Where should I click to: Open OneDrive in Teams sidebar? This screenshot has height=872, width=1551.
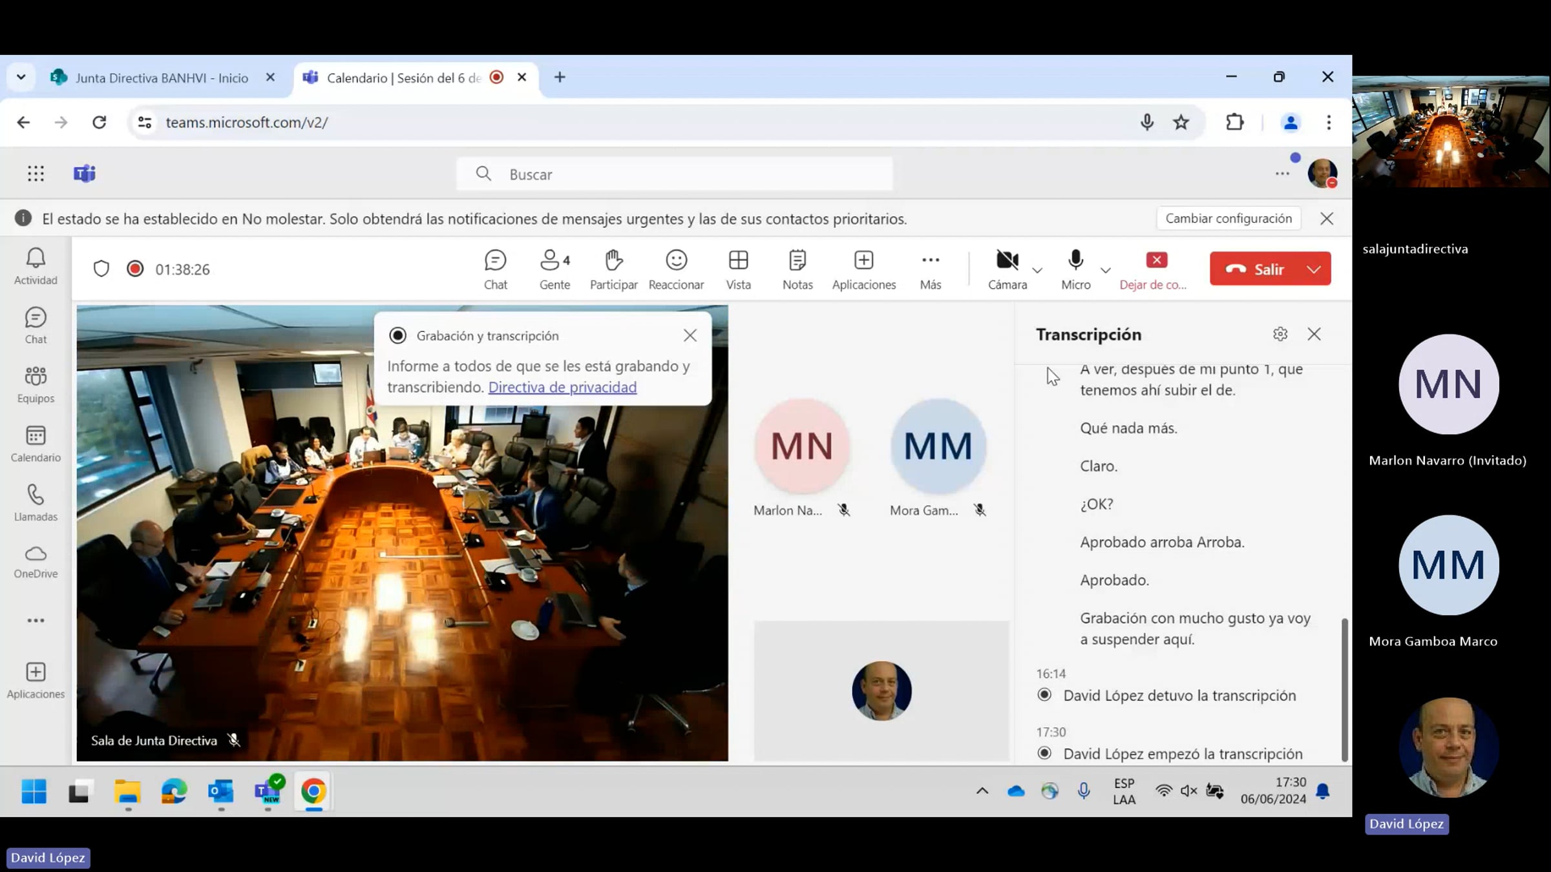36,561
